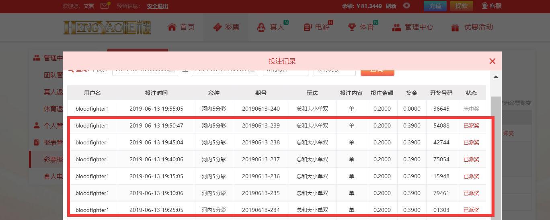Click 已派奖 status in row 20190613-238
Viewport: 550px width, 220px height.
pos(471,142)
